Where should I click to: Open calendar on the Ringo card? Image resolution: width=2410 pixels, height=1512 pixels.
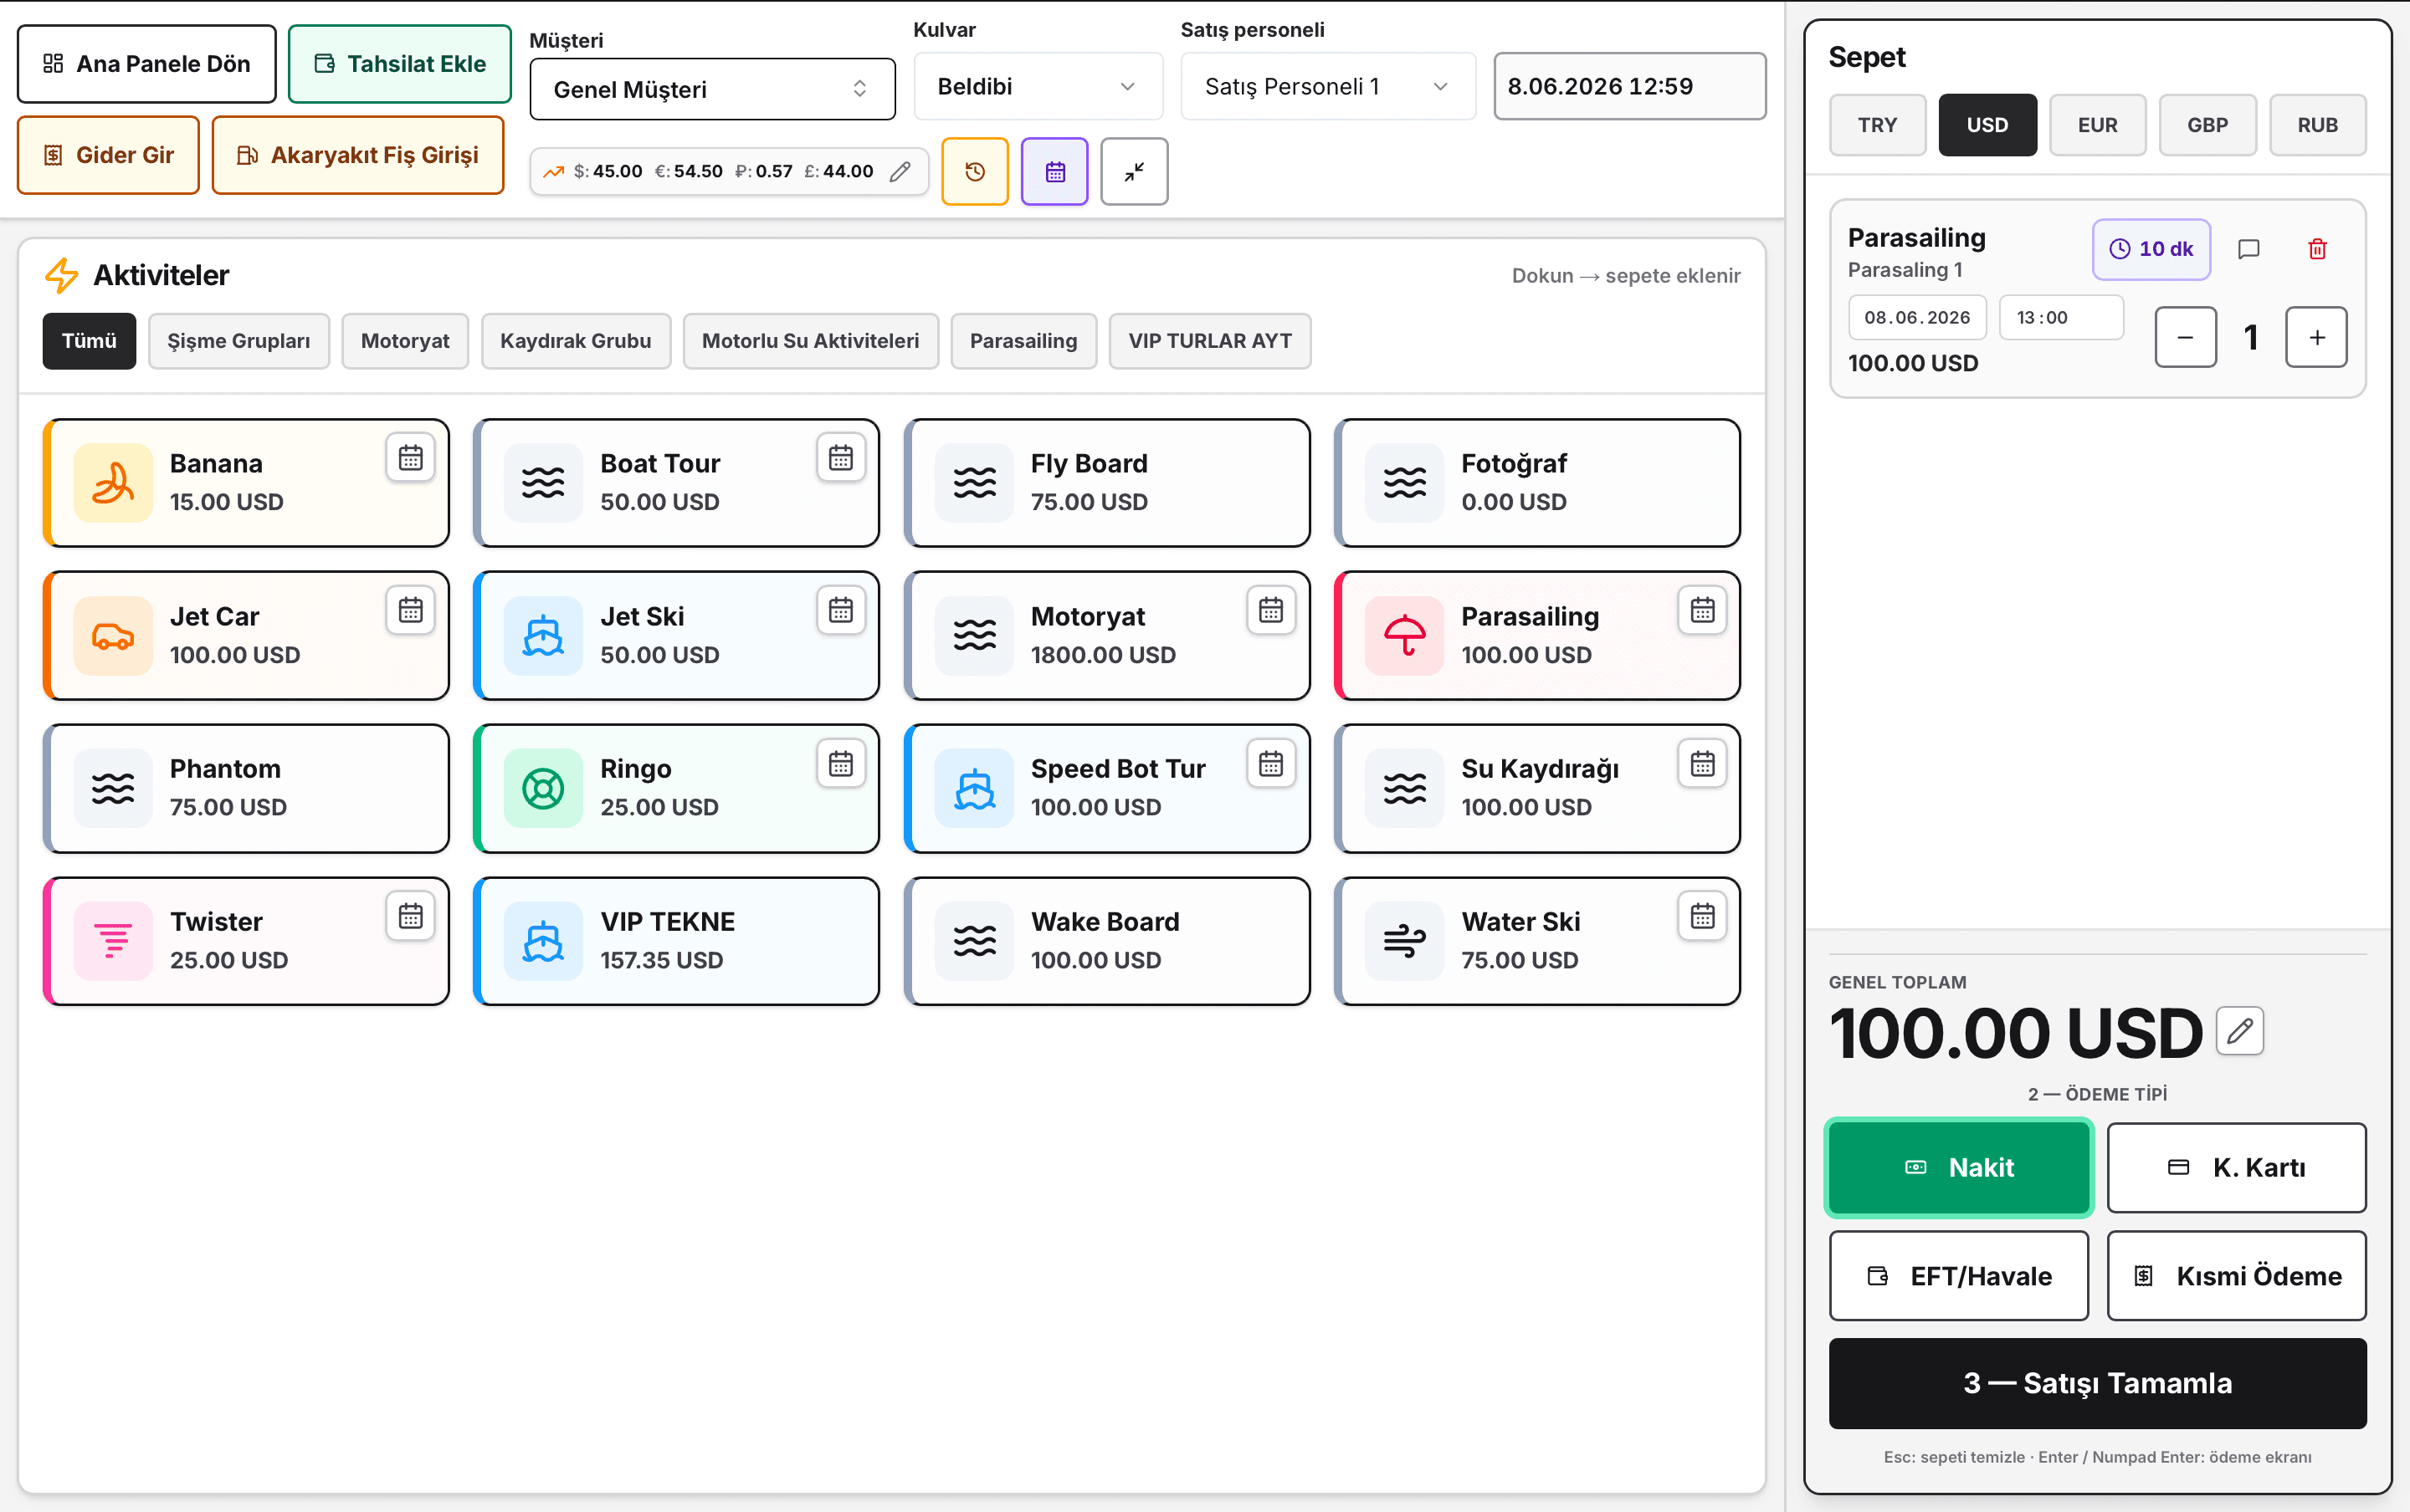(x=840, y=764)
